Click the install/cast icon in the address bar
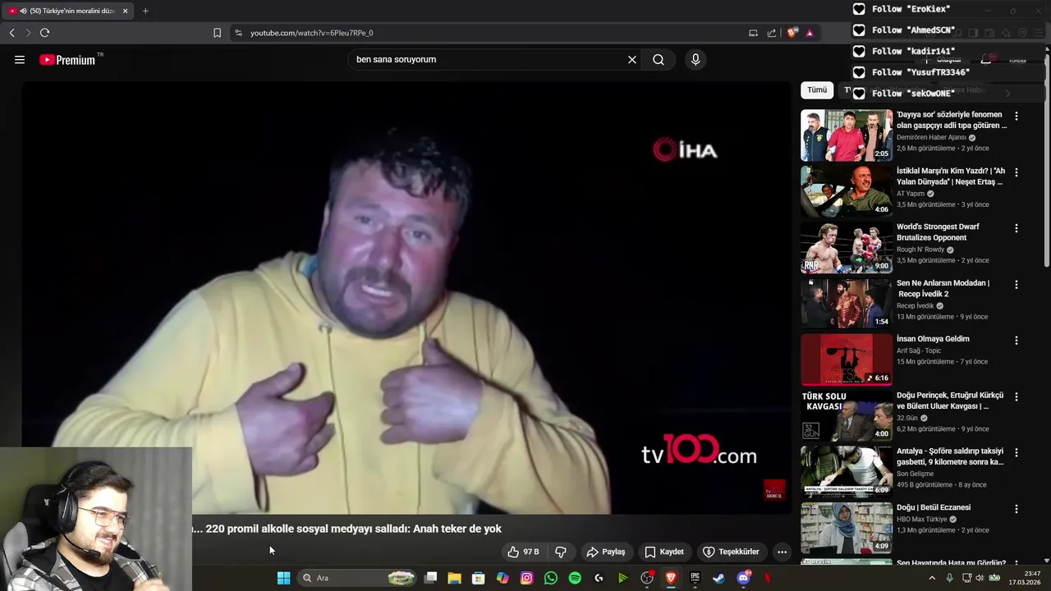The height and width of the screenshot is (591, 1051). point(753,33)
